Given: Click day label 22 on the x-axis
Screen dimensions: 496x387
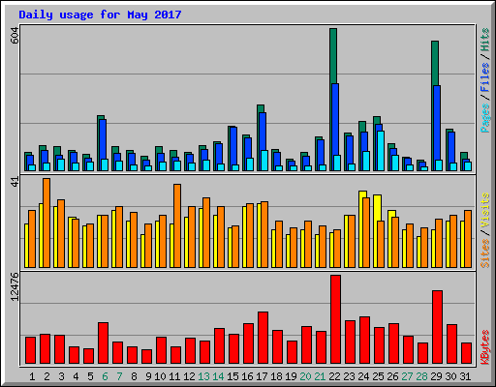Looking at the screenshot, I should coord(334,376).
